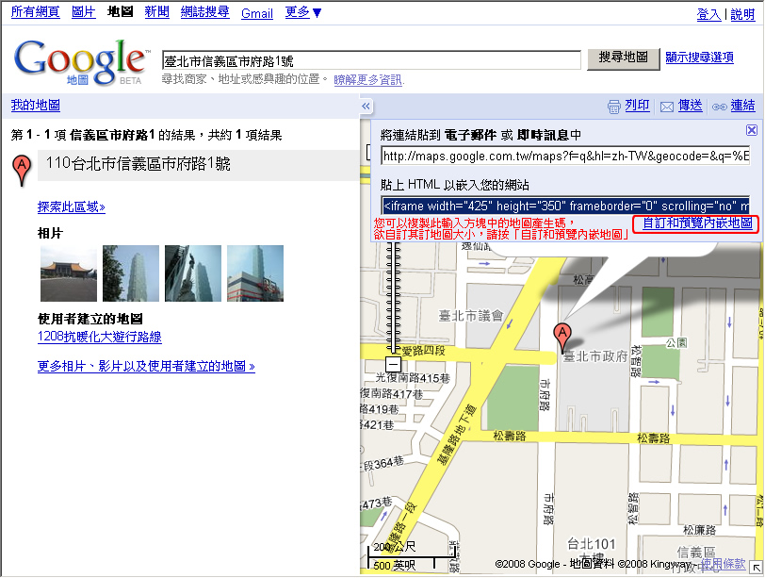Click the zoom out minus button on map

pos(393,364)
